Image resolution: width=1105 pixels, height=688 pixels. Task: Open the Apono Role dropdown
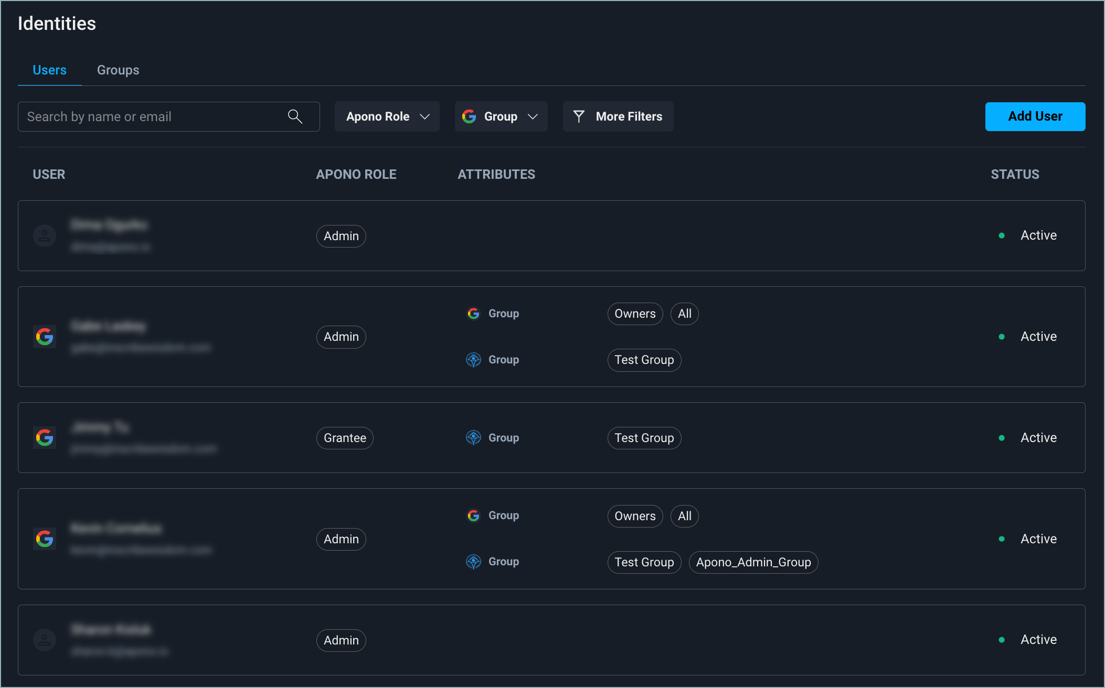[x=387, y=116]
